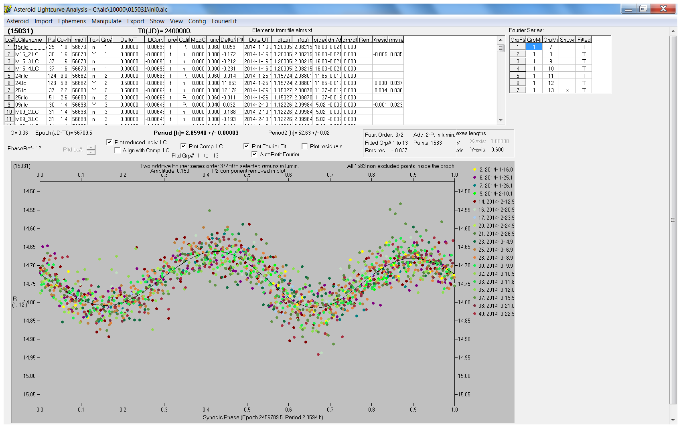Image resolution: width=681 pixels, height=428 pixels.
Task: Enable Align with Comp. LC checkbox
Action: click(x=117, y=150)
